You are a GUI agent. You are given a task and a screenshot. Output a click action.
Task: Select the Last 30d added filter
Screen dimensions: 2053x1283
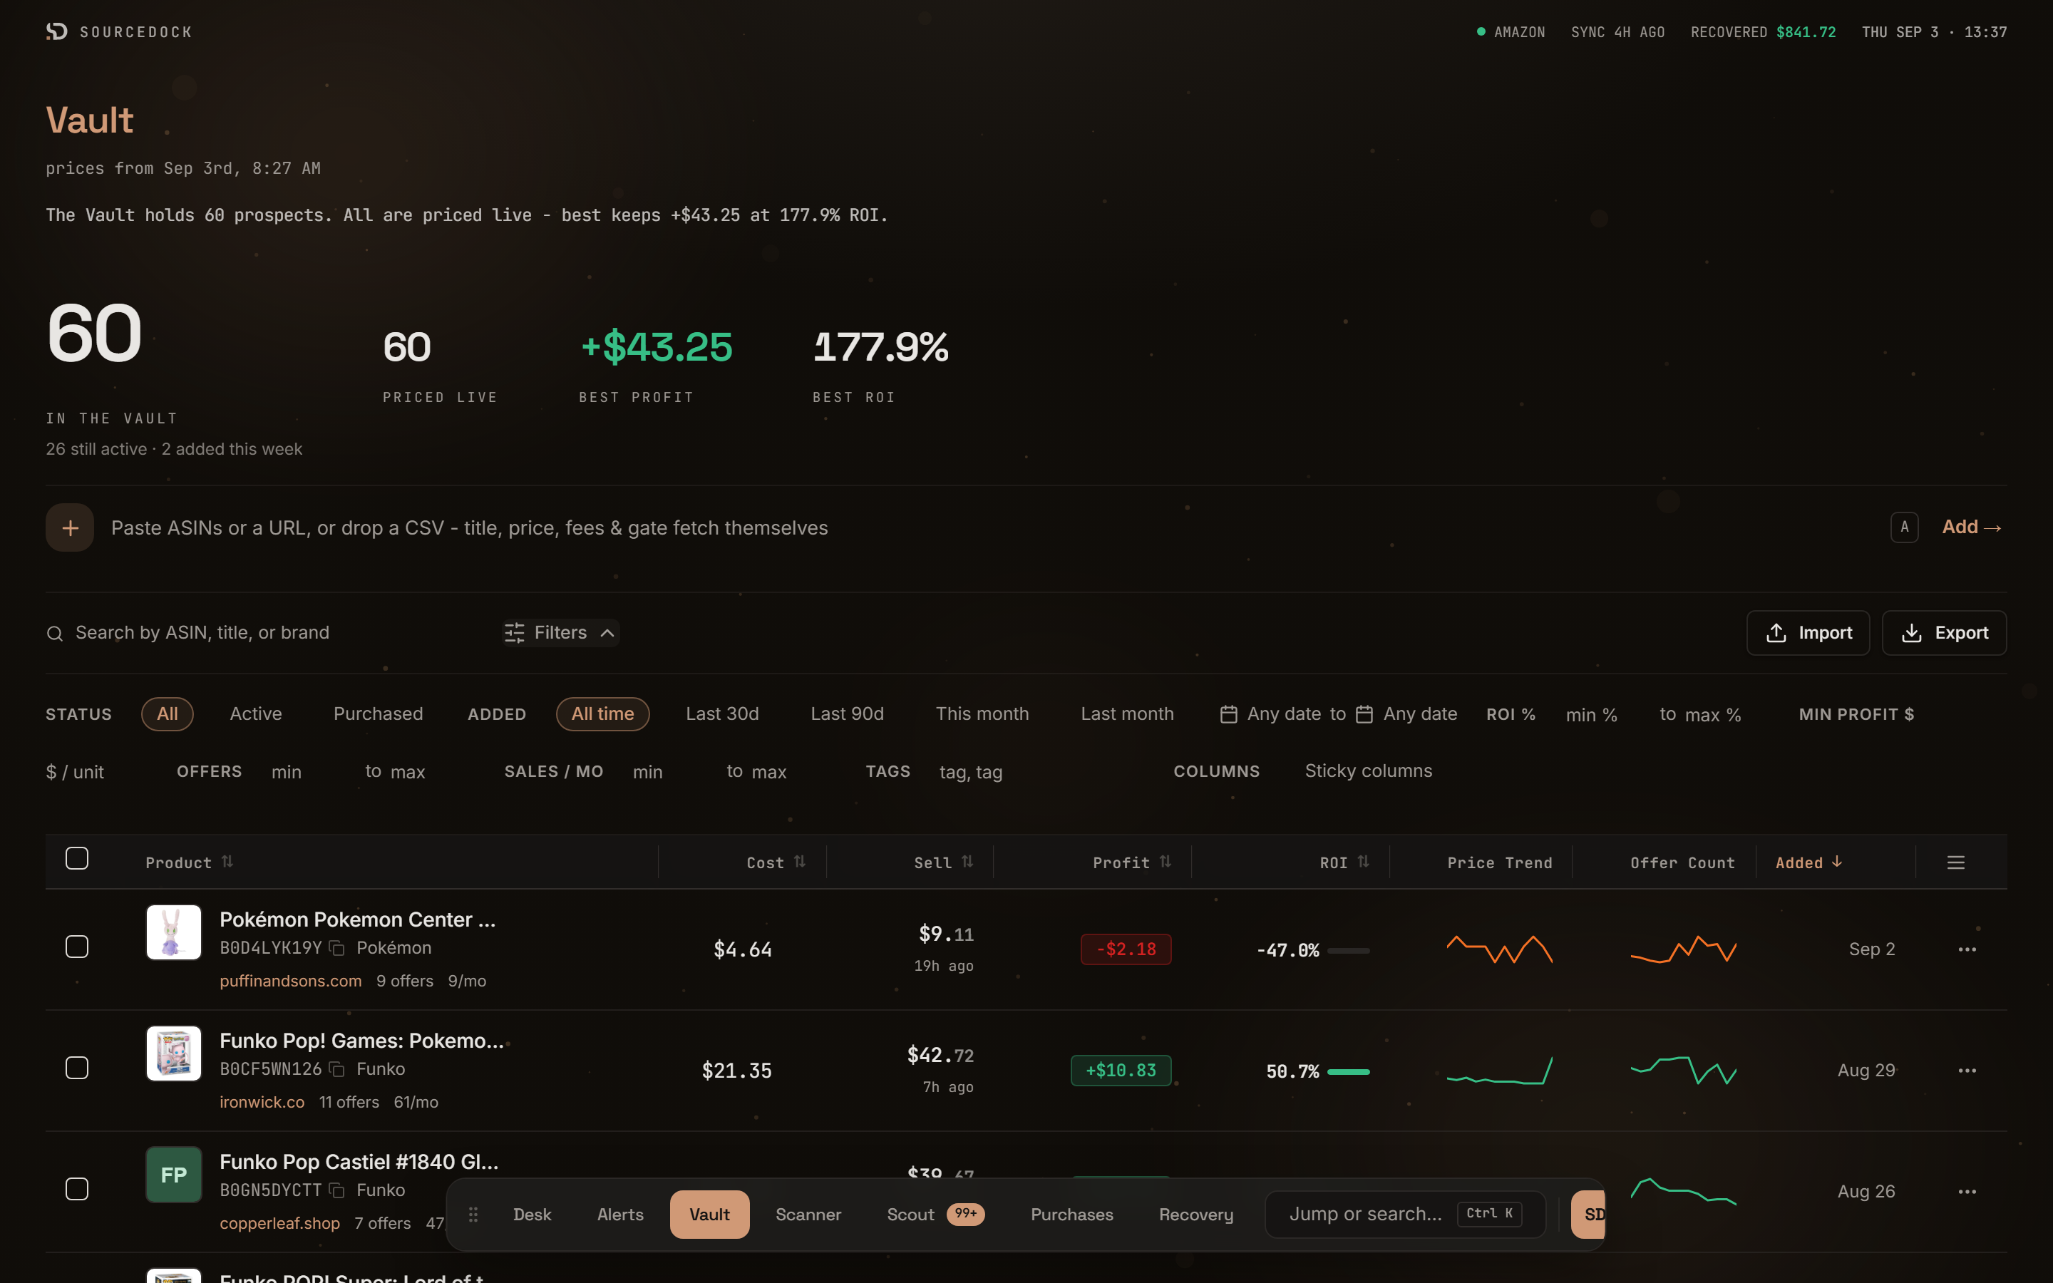722,713
